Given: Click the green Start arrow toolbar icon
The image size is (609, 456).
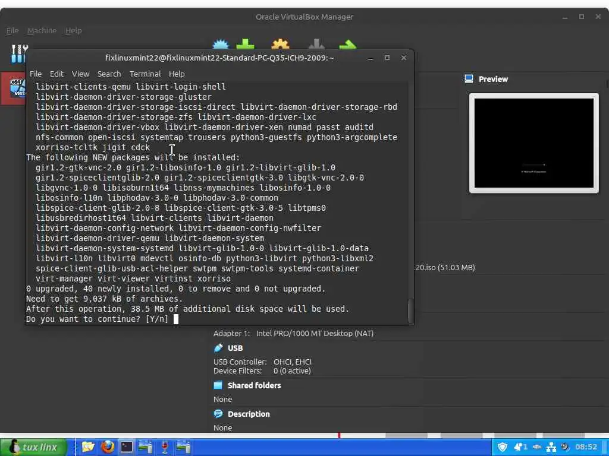Looking at the screenshot, I should [347, 45].
